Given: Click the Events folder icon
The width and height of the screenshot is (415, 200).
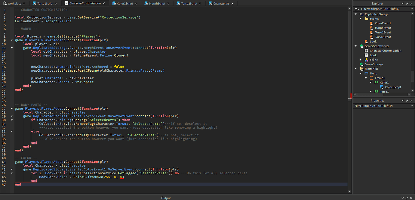Looking at the screenshot, I should [366, 19].
